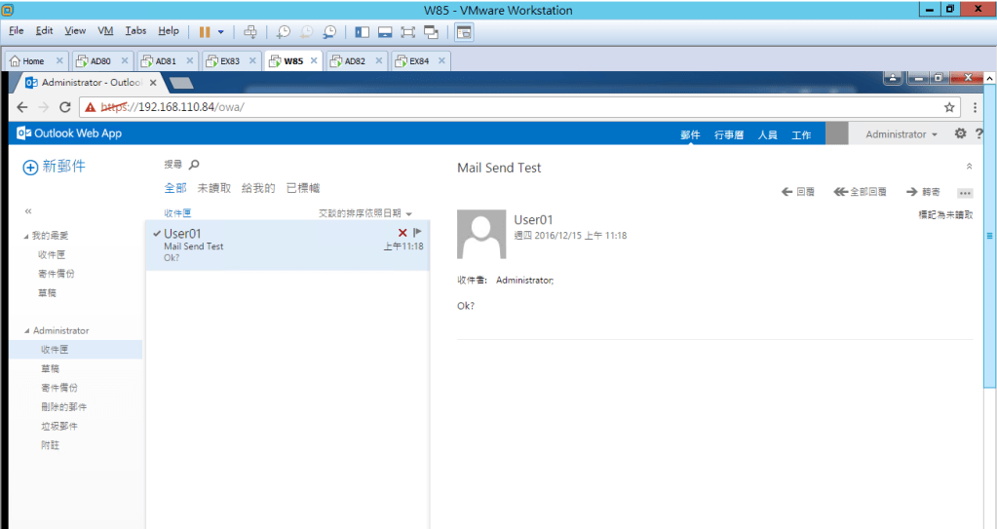Viewport: 997px width, 529px height.
Task: Delete User01 message with red X icon
Action: tap(403, 232)
